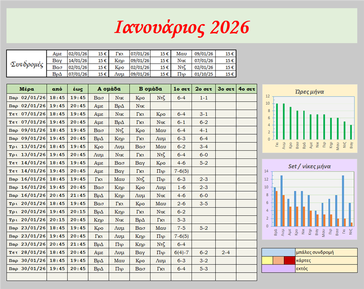Select the "από" column header
The height and width of the screenshot is (289, 364).
pos(57,89)
